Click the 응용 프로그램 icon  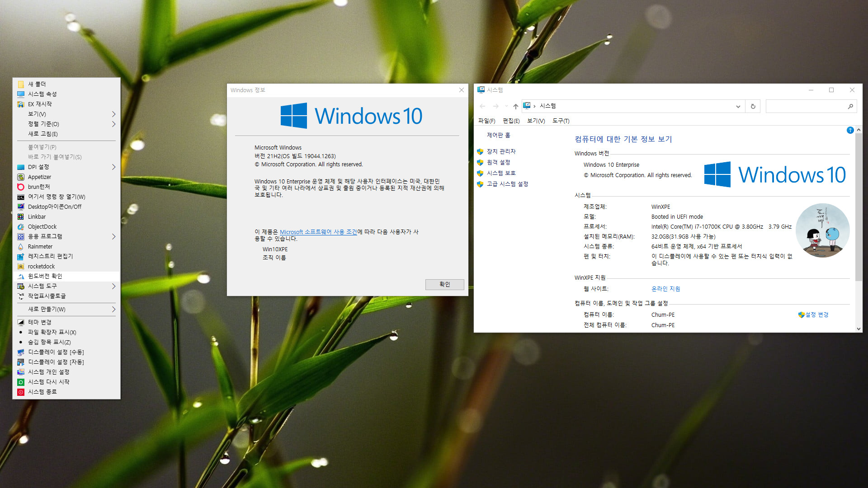point(21,237)
